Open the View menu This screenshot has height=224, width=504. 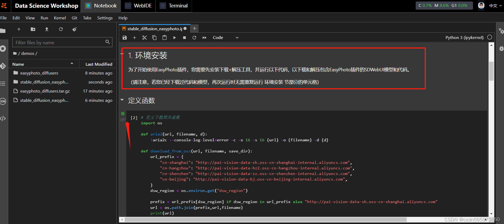[x=30, y=18]
